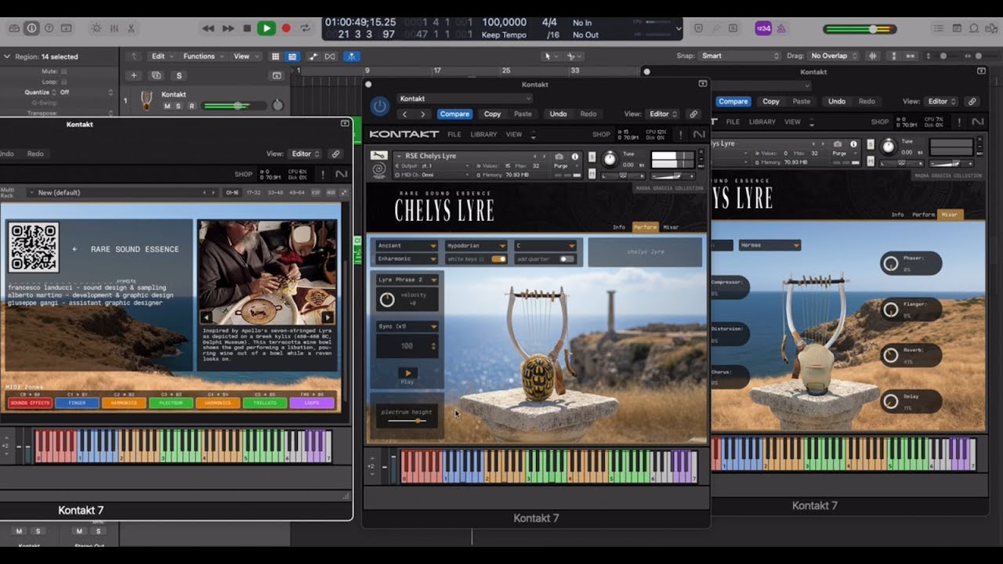Click wrench edit icon of RSE Chelys Lyre
The image size is (1003, 564).
pyautogui.click(x=378, y=155)
